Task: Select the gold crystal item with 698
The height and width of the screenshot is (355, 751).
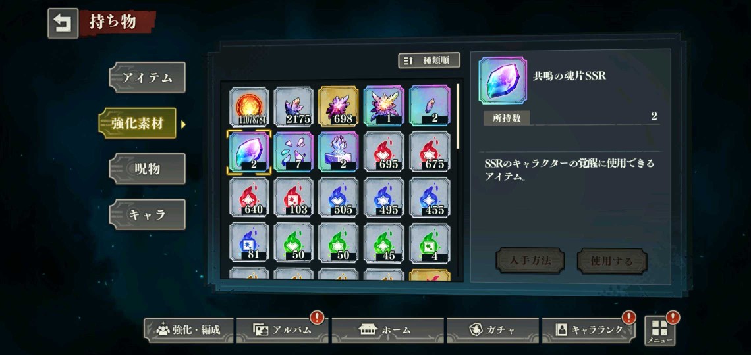Action: coord(338,106)
